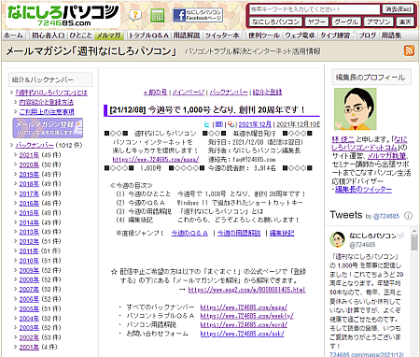This screenshot has width=420, height=357.
Task: Click the red magnifier icon near date
Action: (231, 124)
